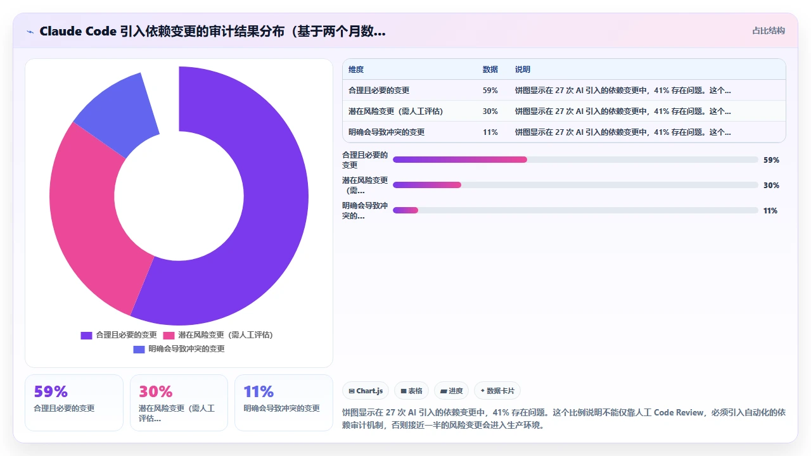Click the 59% label beside the progress bar
811x456 pixels.
click(771, 160)
